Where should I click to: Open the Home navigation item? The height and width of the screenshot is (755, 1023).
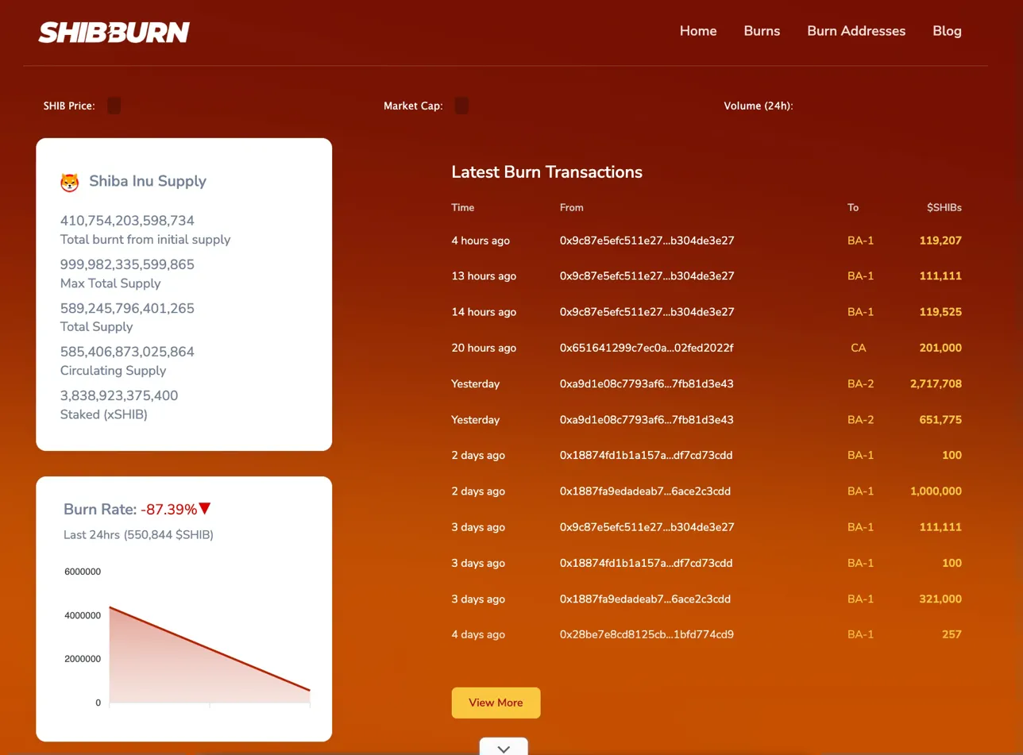697,31
